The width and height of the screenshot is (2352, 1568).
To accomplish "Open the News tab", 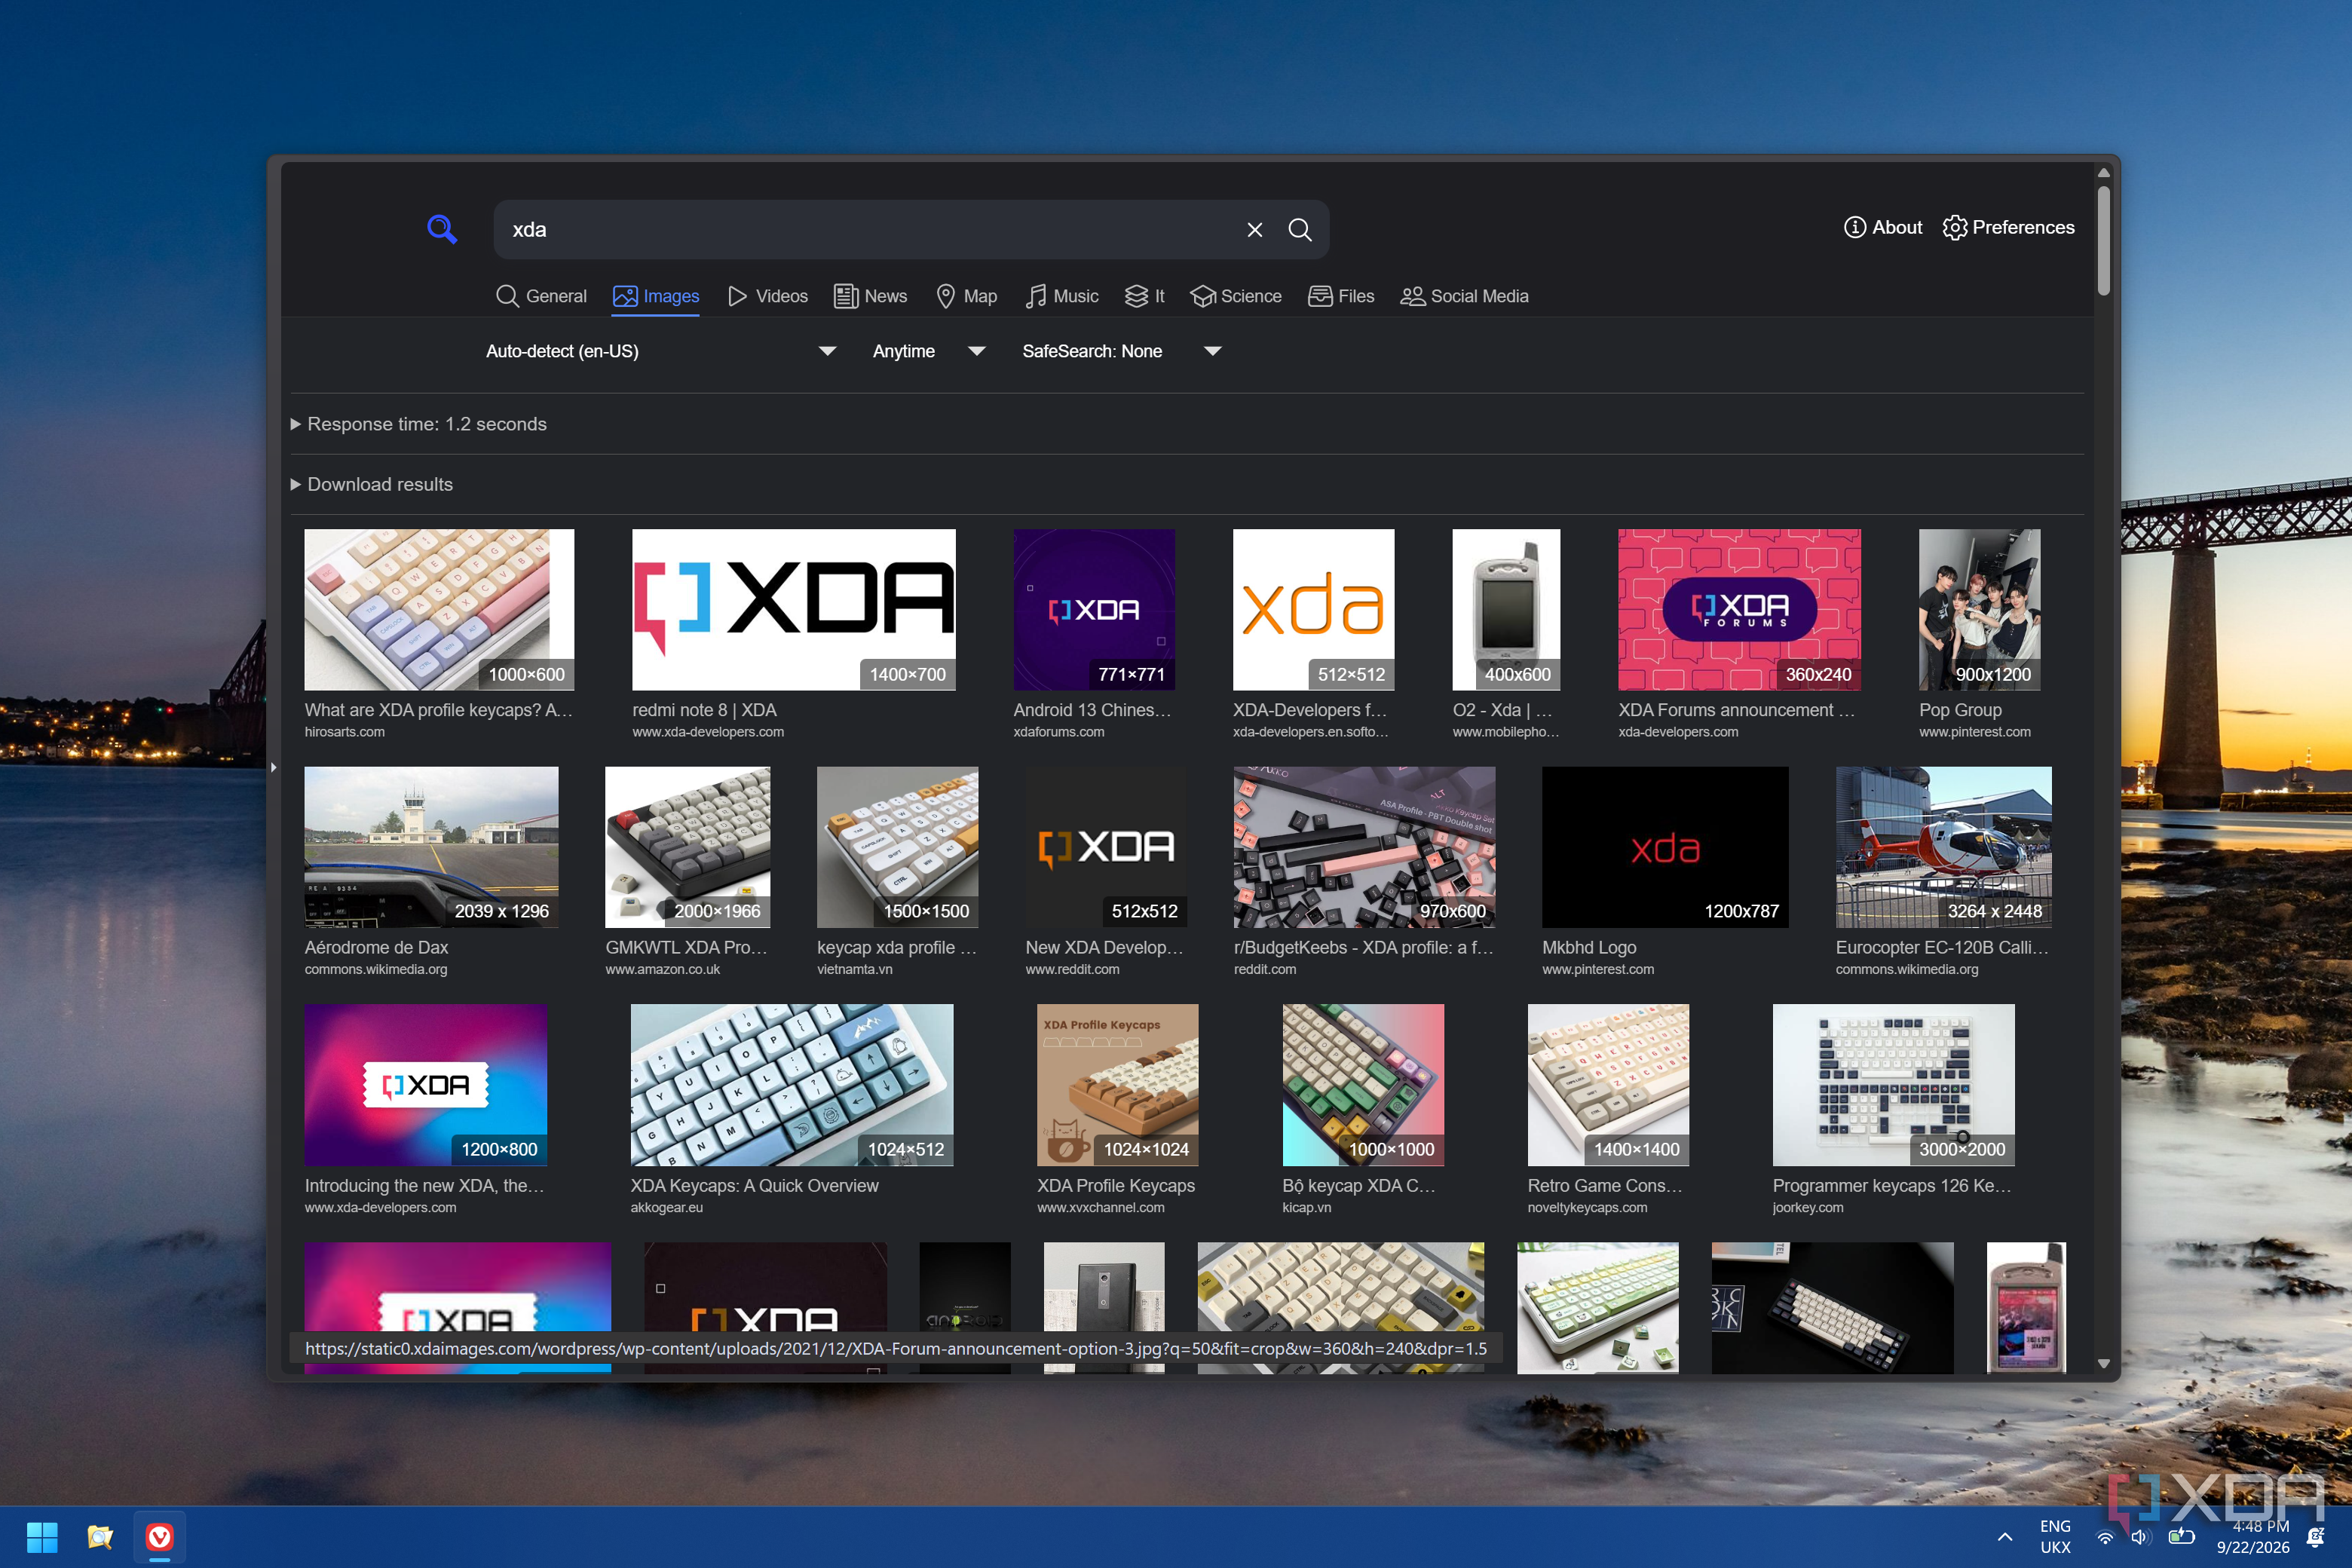I will 870,296.
